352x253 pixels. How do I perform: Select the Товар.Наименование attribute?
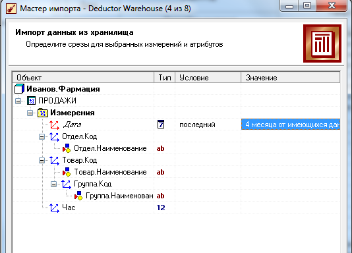110,172
